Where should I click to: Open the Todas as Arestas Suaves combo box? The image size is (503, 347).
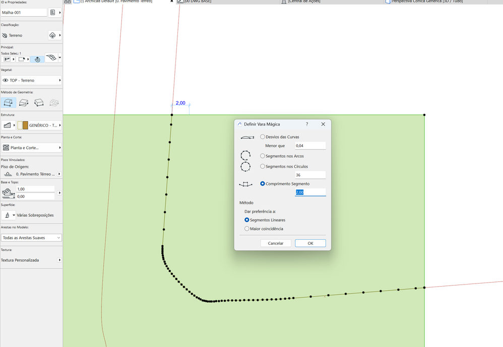pyautogui.click(x=31, y=238)
